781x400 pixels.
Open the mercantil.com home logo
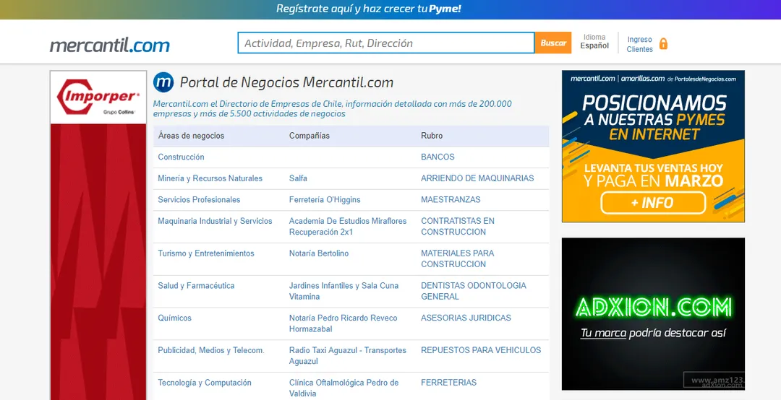pyautogui.click(x=110, y=45)
